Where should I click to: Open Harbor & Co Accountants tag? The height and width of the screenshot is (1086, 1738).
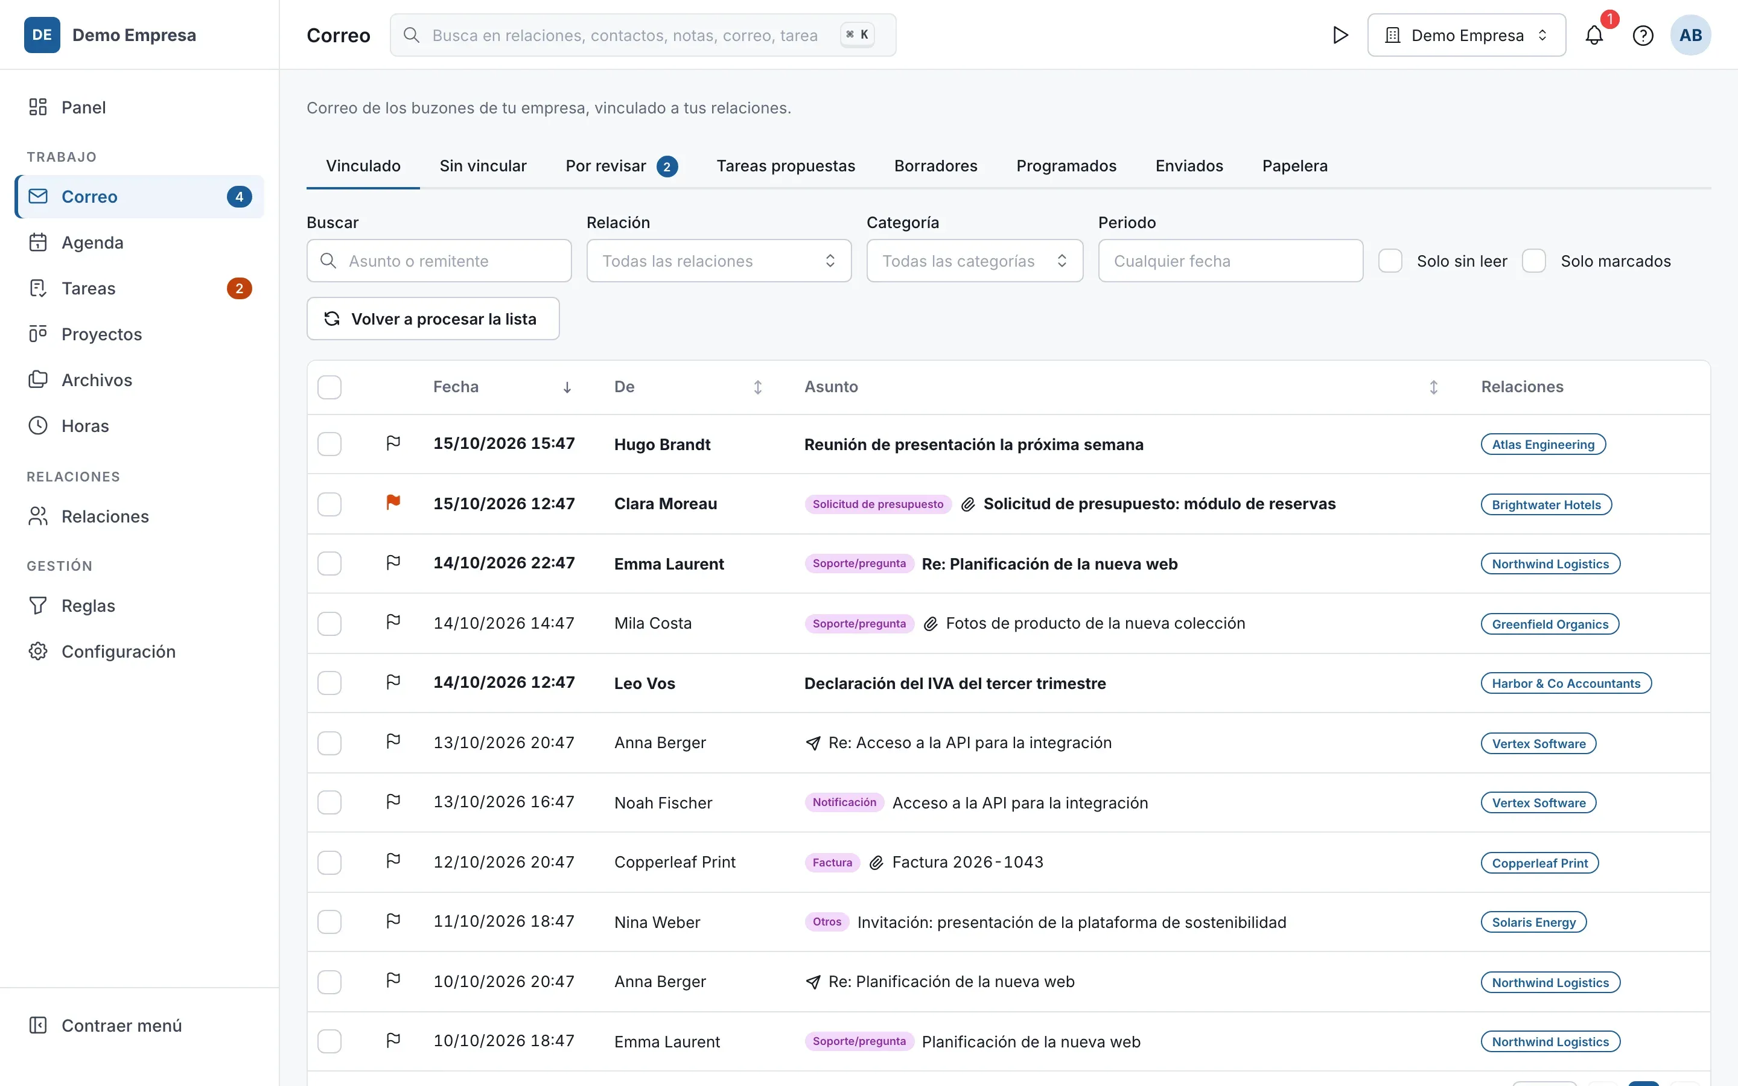(x=1565, y=683)
